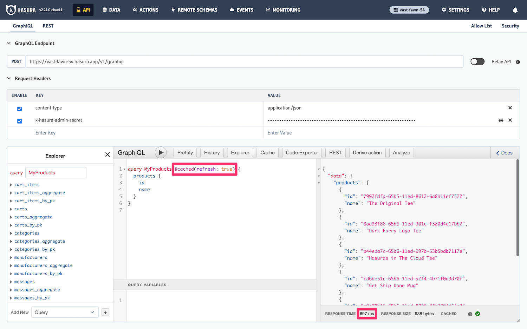527x329 pixels.
Task: Open the REMOTE SCHEMAS page
Action: pos(194,10)
